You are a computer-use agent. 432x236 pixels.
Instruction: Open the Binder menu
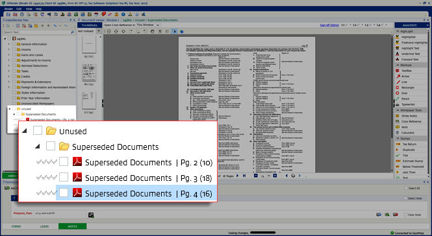coord(9,9)
